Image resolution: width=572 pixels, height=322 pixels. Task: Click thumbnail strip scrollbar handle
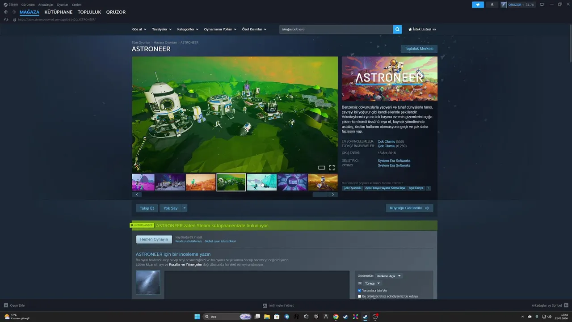coord(320,195)
